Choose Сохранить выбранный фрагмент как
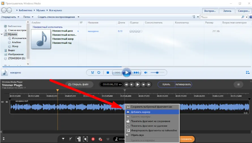The width and height of the screenshot is (252, 143). tap(152, 107)
